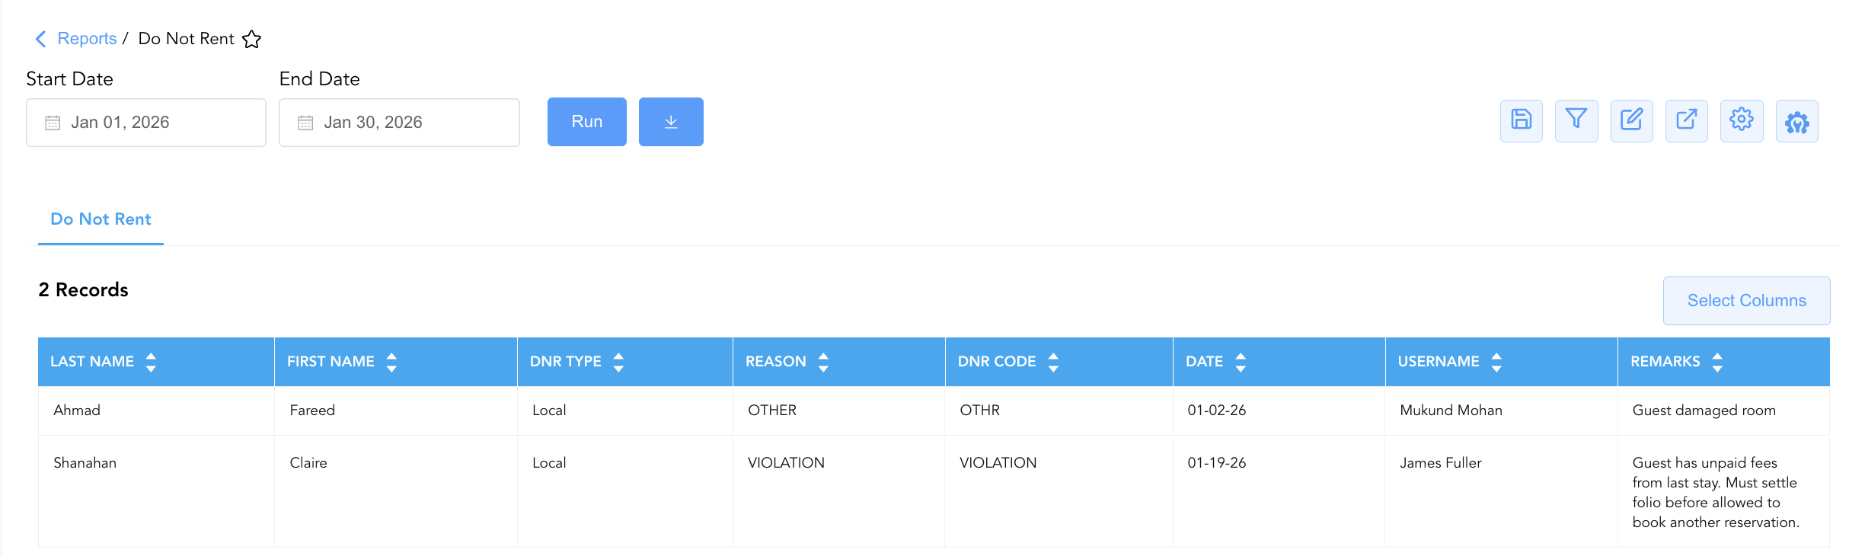Screen dimensions: 1849x556
Task: Sort by Remarks column arrows
Action: click(1717, 362)
